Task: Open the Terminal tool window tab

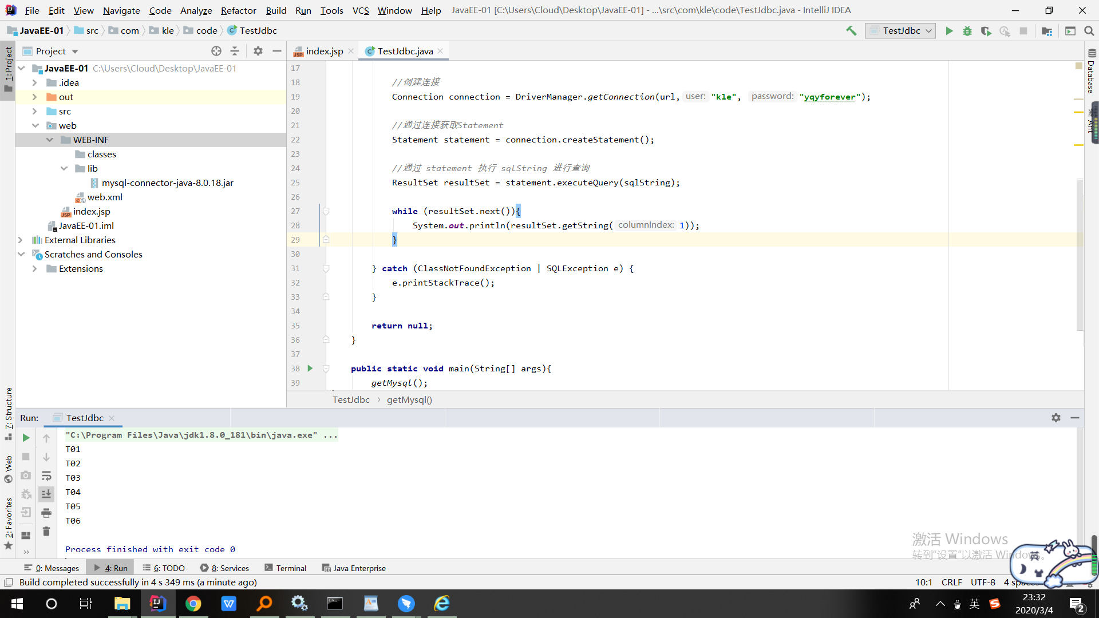Action: tap(286, 568)
